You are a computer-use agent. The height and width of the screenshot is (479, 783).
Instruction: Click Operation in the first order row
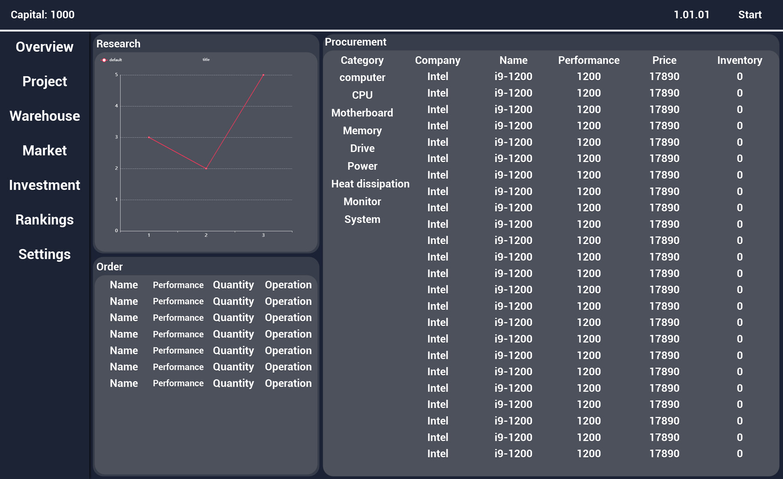pyautogui.click(x=288, y=285)
